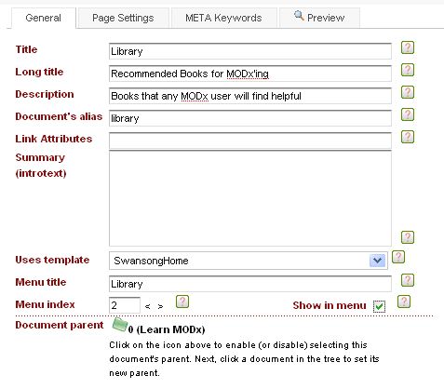Click the help icon beside Description field
Viewport: 444px width, 389px height.
pos(408,92)
